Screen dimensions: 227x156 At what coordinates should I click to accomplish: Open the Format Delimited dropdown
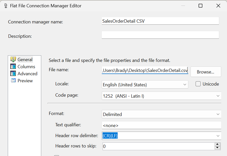tap(218, 114)
